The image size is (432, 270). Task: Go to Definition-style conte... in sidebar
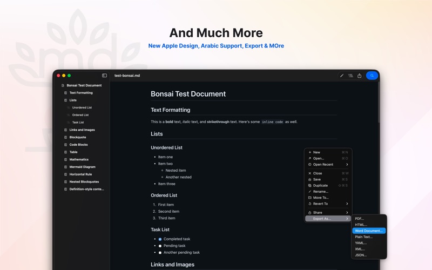point(86,190)
